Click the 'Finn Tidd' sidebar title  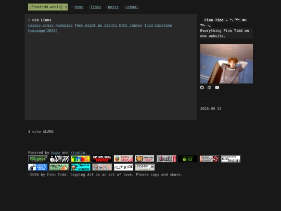(214, 20)
